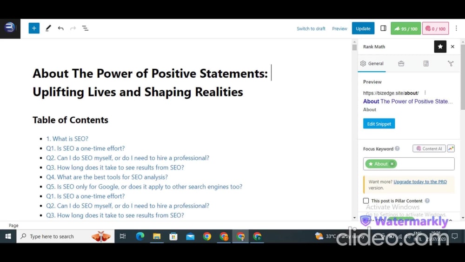The image size is (465, 262).
Task: Click the Preview button
Action: tap(339, 28)
